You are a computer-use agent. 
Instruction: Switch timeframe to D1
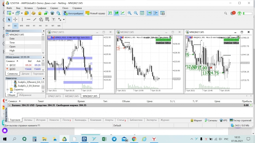(x=47, y=26)
